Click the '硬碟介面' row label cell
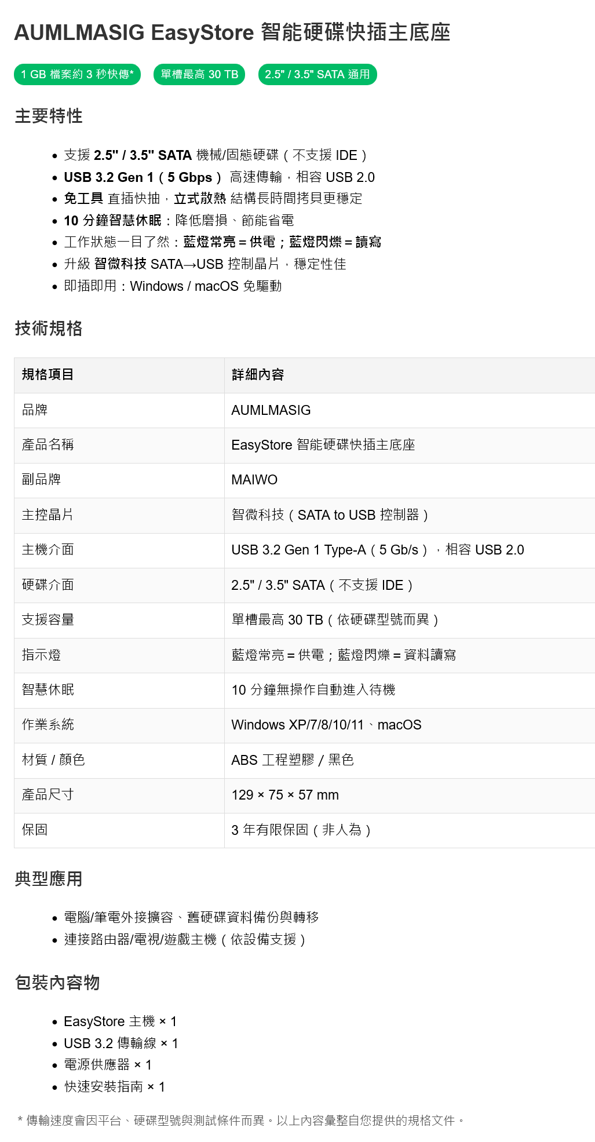The height and width of the screenshot is (1142, 595). click(119, 585)
